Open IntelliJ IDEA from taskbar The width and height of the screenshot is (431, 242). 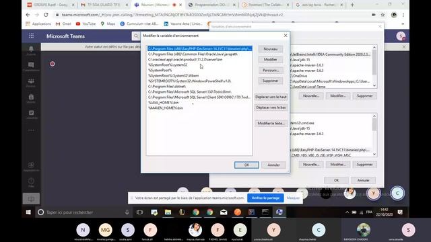(x=251, y=212)
